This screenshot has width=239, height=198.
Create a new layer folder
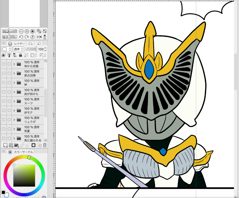point(17,145)
